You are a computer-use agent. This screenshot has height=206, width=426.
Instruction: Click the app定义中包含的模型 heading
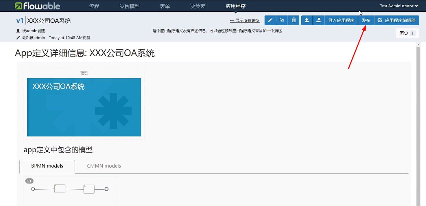point(58,150)
